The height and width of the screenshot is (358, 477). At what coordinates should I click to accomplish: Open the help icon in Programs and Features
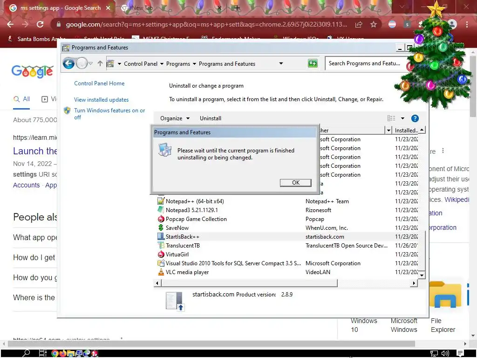415,118
